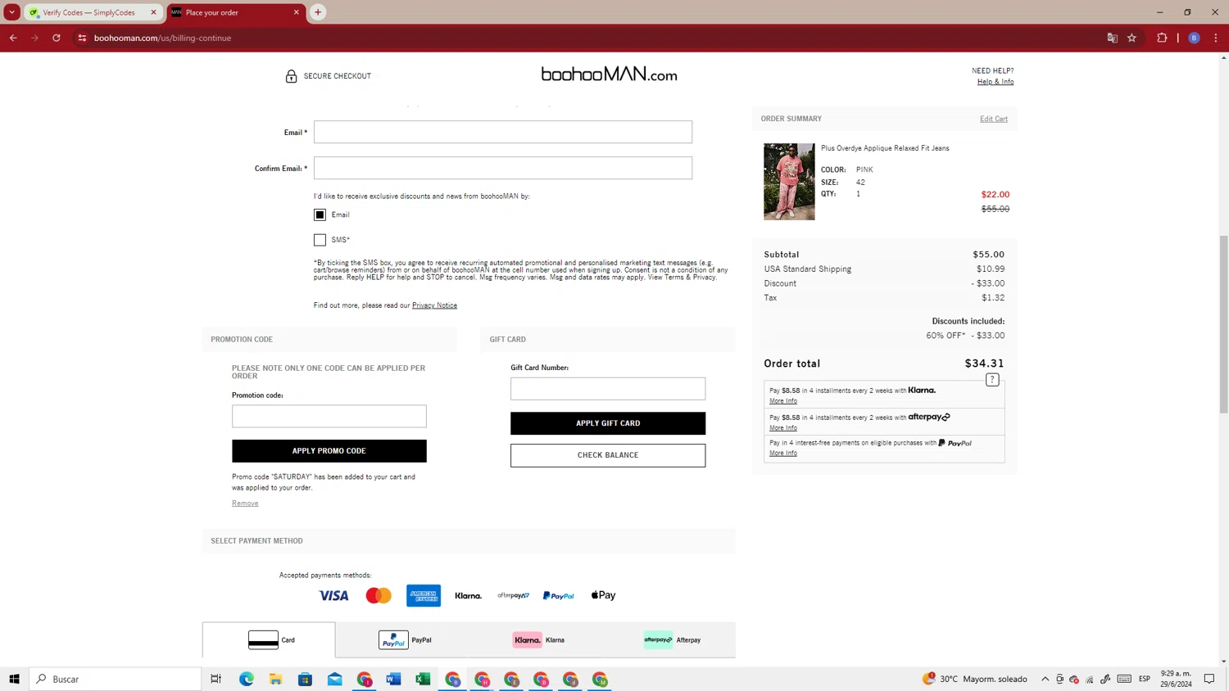Click the boohooMAN.com logo
Image resolution: width=1229 pixels, height=691 pixels.
click(609, 75)
